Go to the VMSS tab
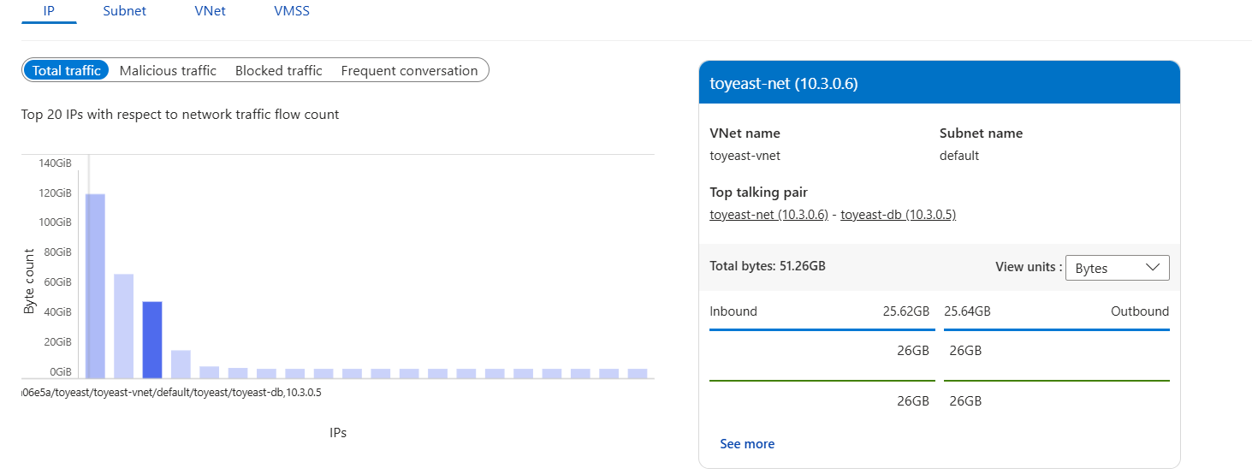This screenshot has height=474, width=1252. click(292, 11)
